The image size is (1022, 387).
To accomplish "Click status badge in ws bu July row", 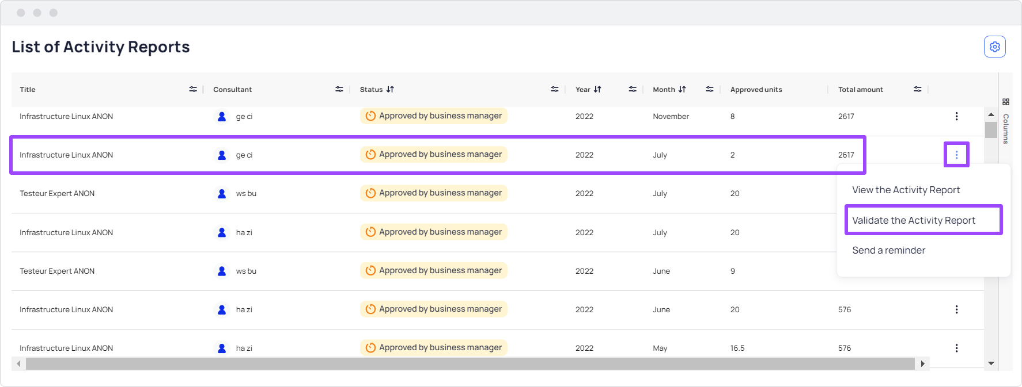I will click(x=434, y=193).
